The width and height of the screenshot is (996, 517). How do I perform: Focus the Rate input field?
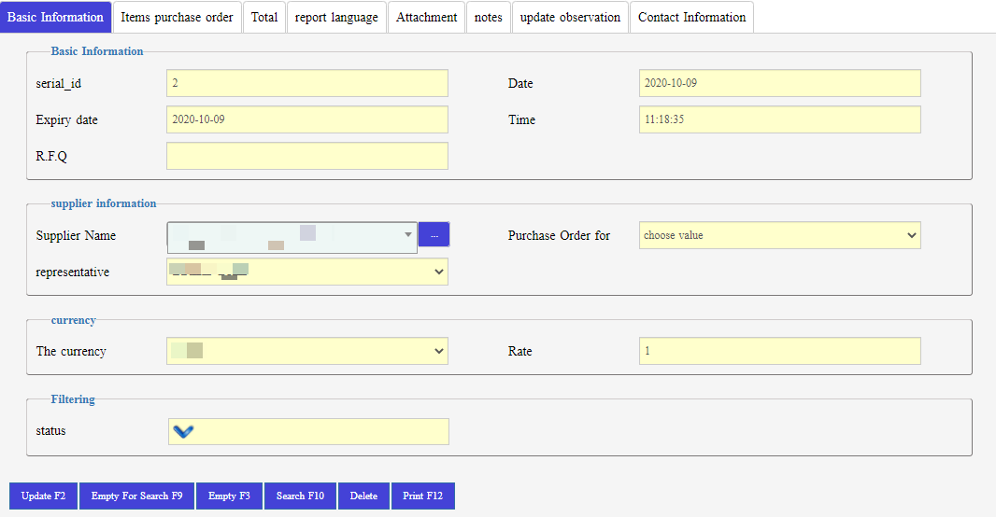click(779, 351)
